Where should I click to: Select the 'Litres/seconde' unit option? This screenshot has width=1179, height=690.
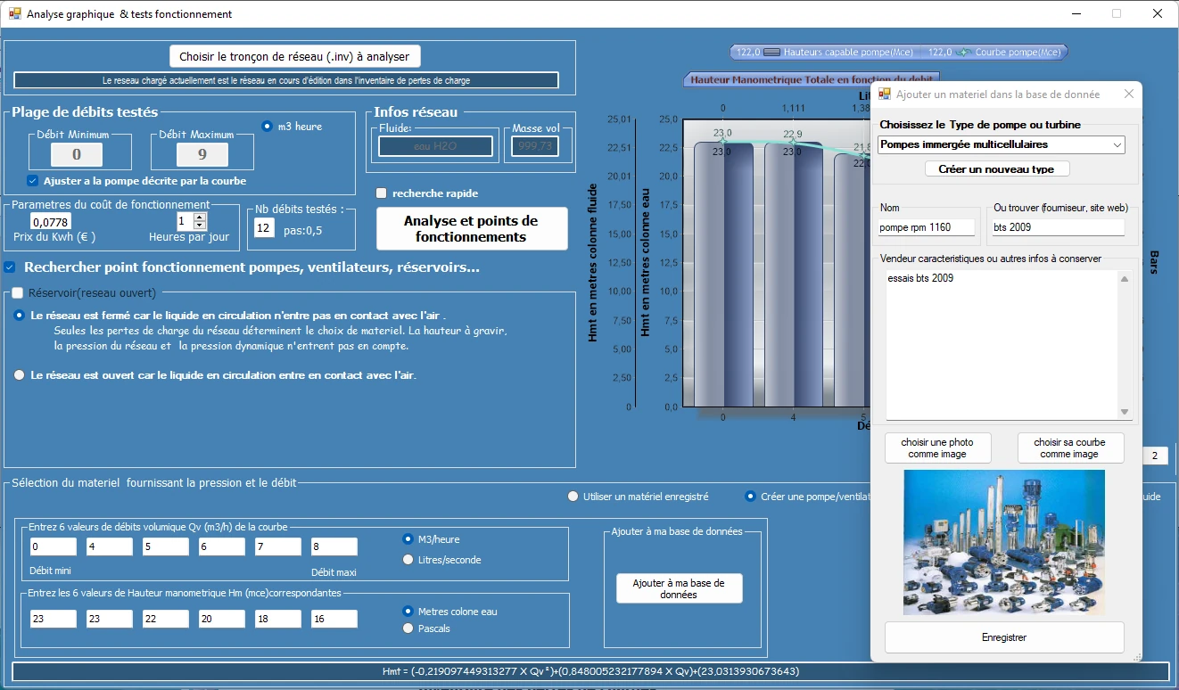[x=408, y=560]
